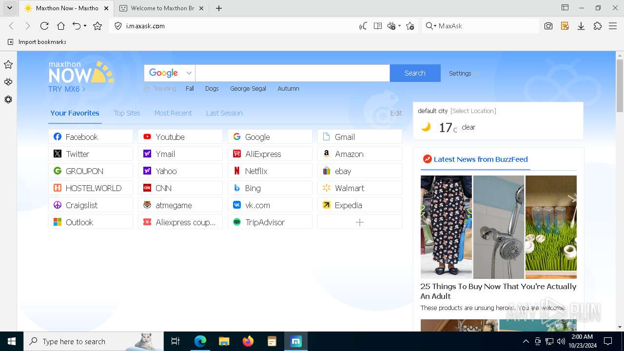This screenshot has width=624, height=351.
Task: Open the Craigslist favorite tile
Action: [91, 205]
